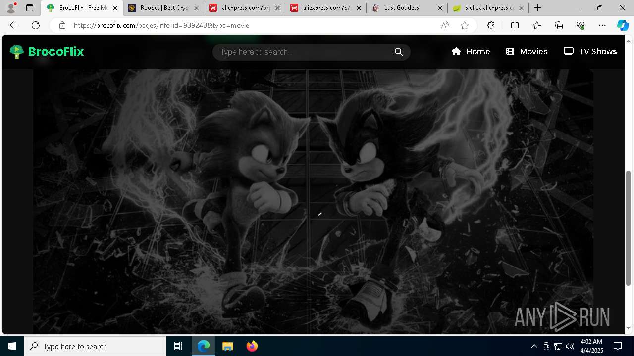The height and width of the screenshot is (356, 634).
Task: Click the BrocoFlix logo
Action: click(47, 51)
